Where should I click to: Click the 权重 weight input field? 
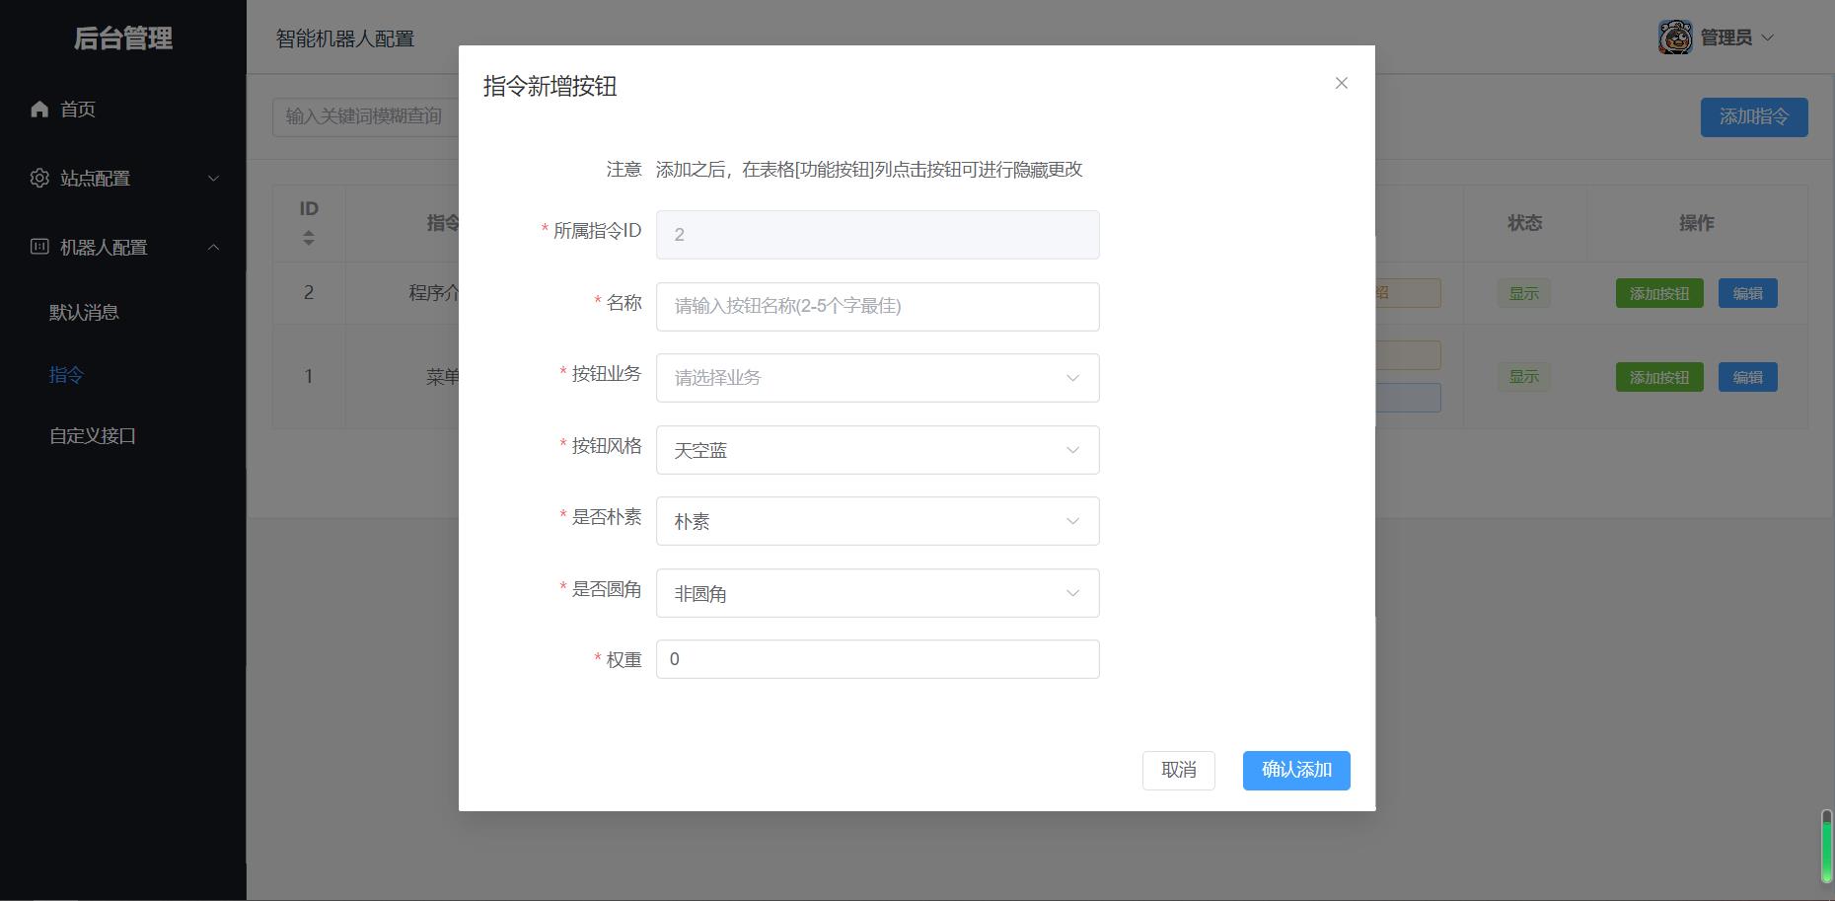click(877, 659)
